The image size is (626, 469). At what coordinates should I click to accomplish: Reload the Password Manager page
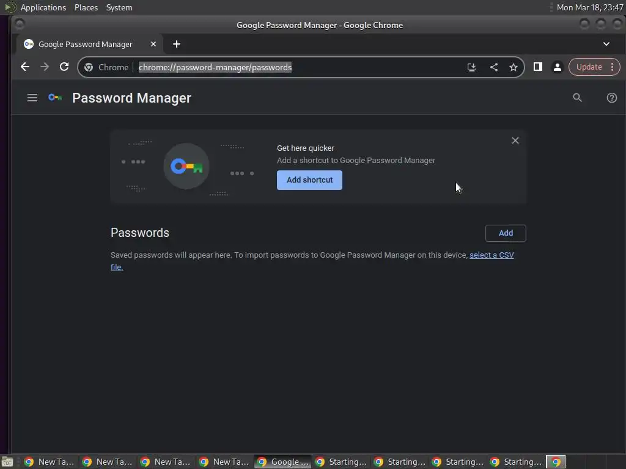pos(64,67)
